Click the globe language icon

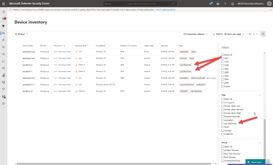click(218, 4)
